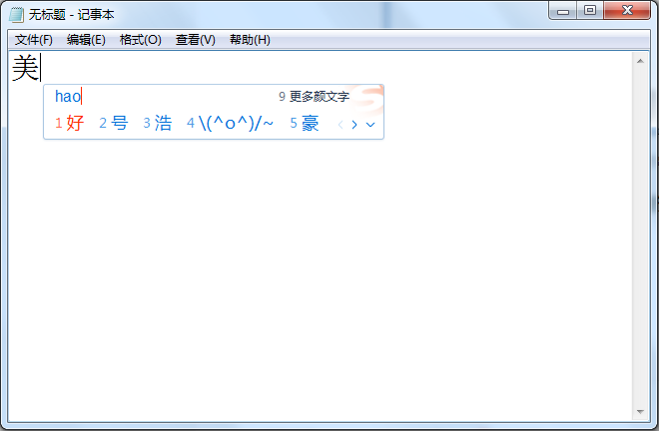This screenshot has width=659, height=431.
Task: Open the 文件(F) menu
Action: point(34,40)
